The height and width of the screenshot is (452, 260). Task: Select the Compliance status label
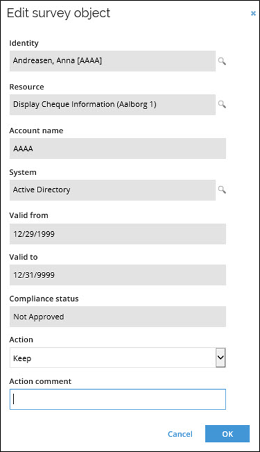coord(44,298)
